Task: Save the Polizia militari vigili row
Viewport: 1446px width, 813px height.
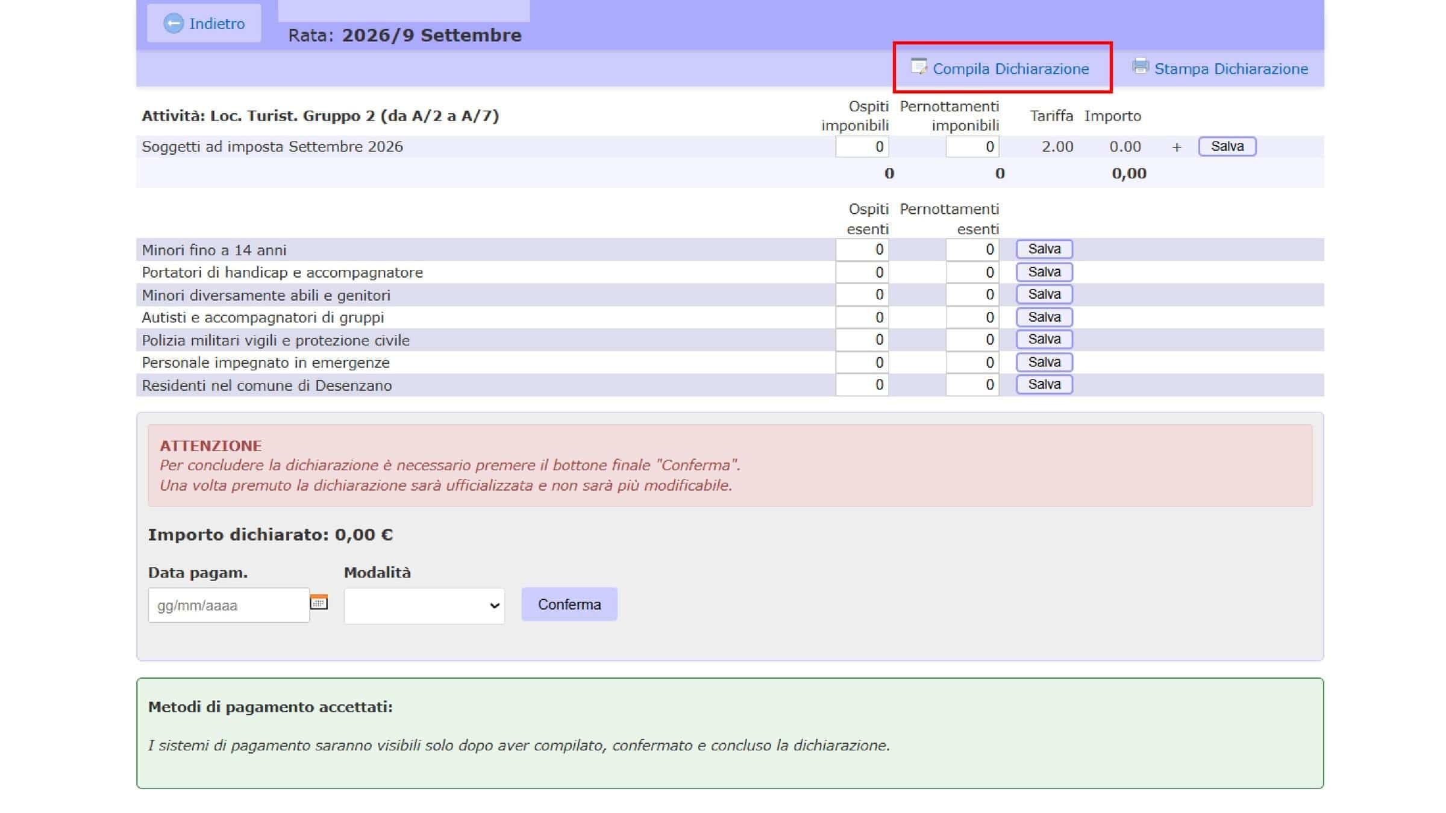Action: click(x=1044, y=339)
